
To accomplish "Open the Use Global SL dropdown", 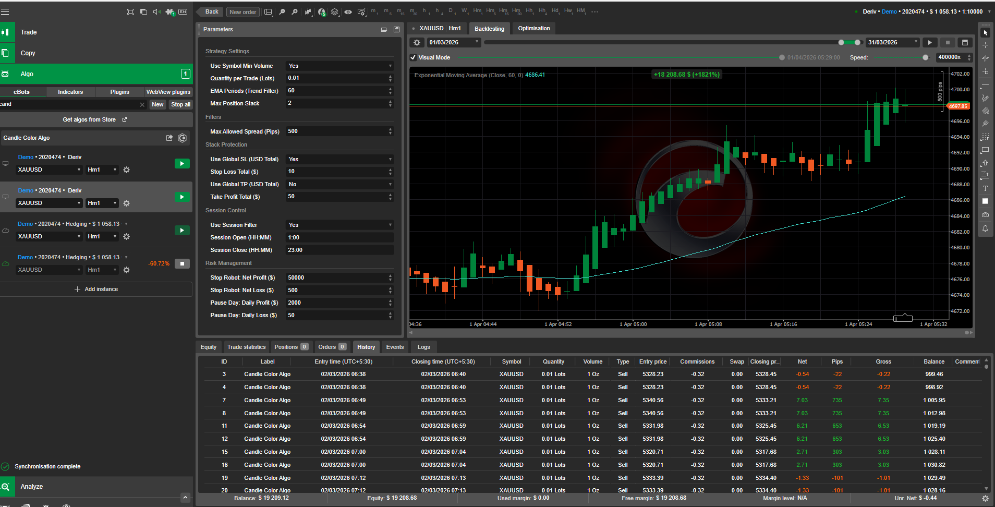I will tap(339, 160).
